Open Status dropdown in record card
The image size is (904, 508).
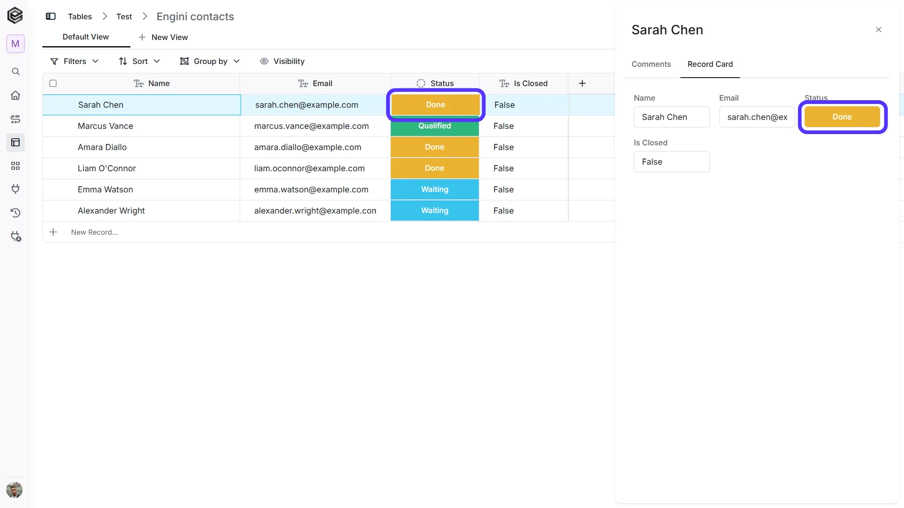pos(842,117)
